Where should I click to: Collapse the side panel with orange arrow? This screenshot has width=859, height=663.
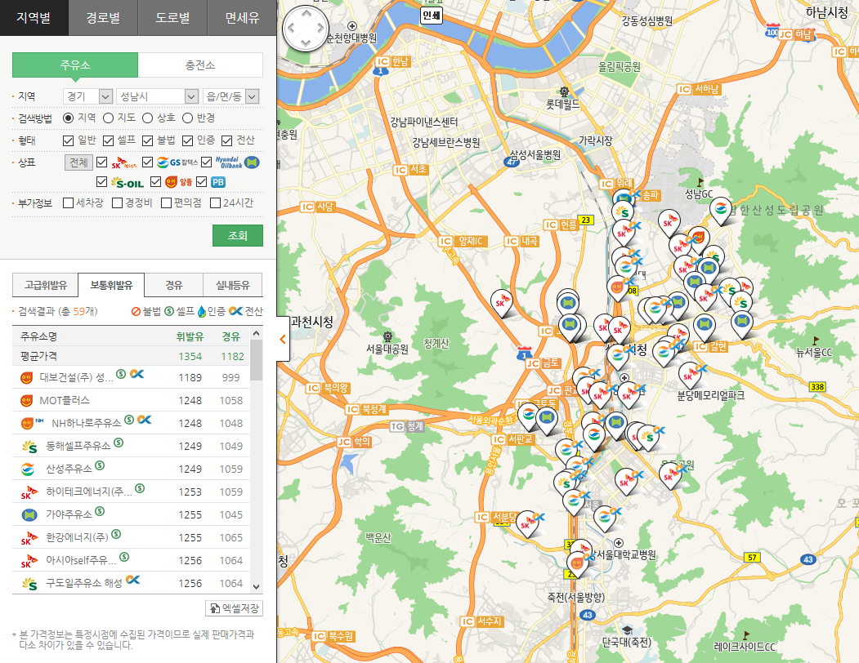point(283,340)
